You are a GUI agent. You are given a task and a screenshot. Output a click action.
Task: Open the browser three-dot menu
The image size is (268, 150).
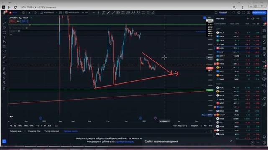[243, 7]
